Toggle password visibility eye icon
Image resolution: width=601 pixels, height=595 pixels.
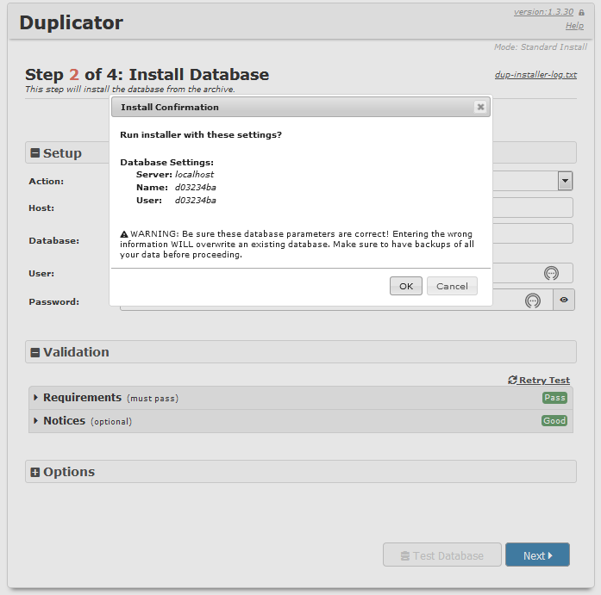point(563,300)
